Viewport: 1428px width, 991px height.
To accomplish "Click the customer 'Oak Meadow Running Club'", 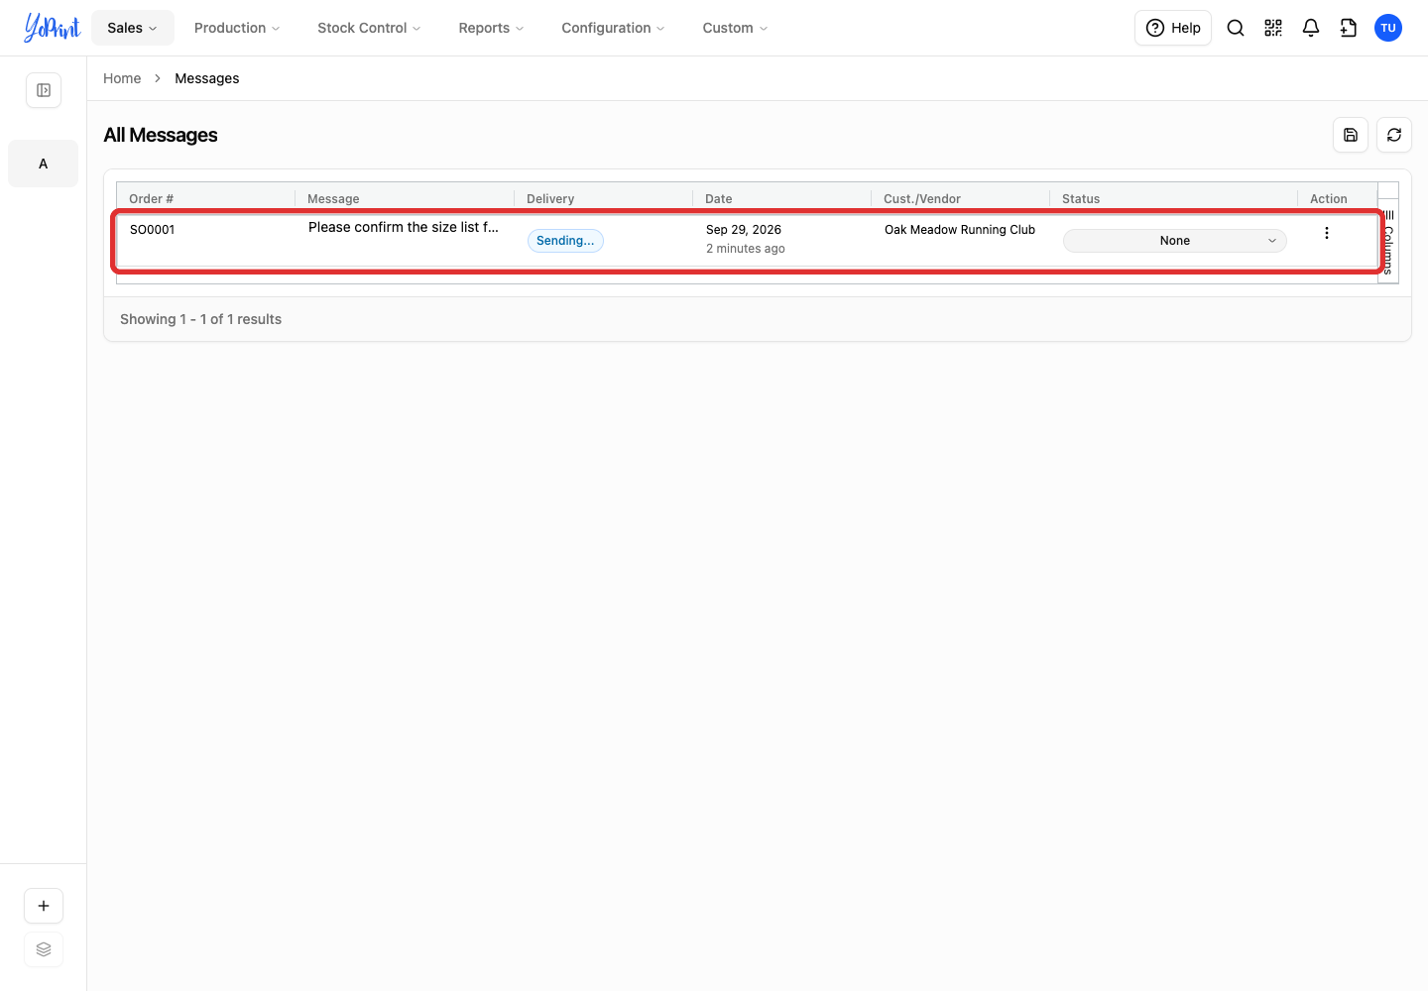I will 960,230.
